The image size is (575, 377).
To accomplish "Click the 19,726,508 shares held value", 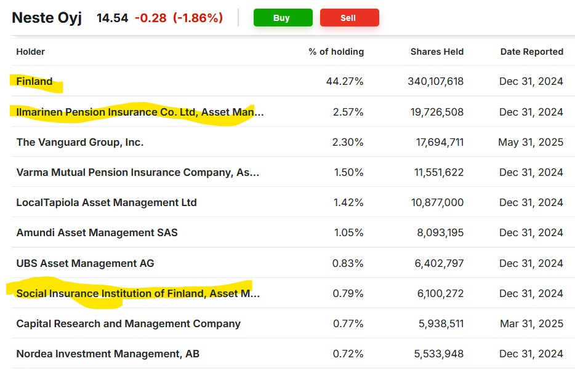I will click(x=437, y=112).
